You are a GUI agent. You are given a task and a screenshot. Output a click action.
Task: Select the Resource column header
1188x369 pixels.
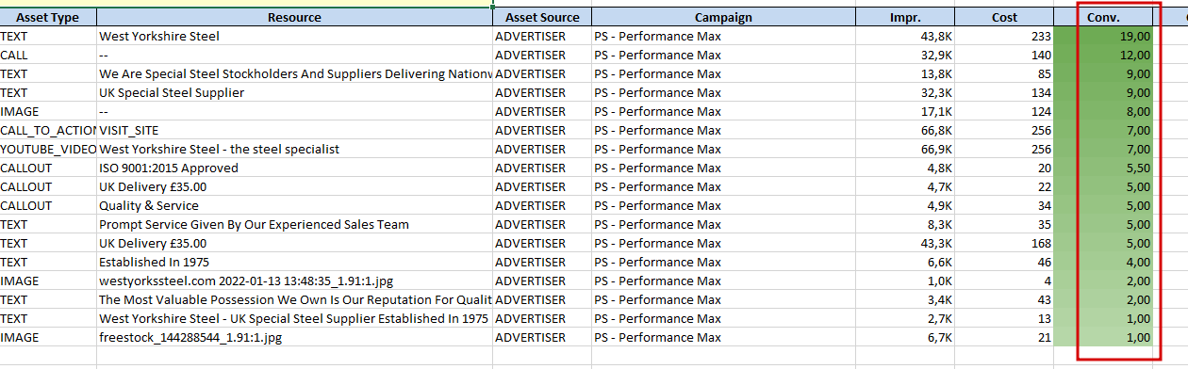click(294, 17)
